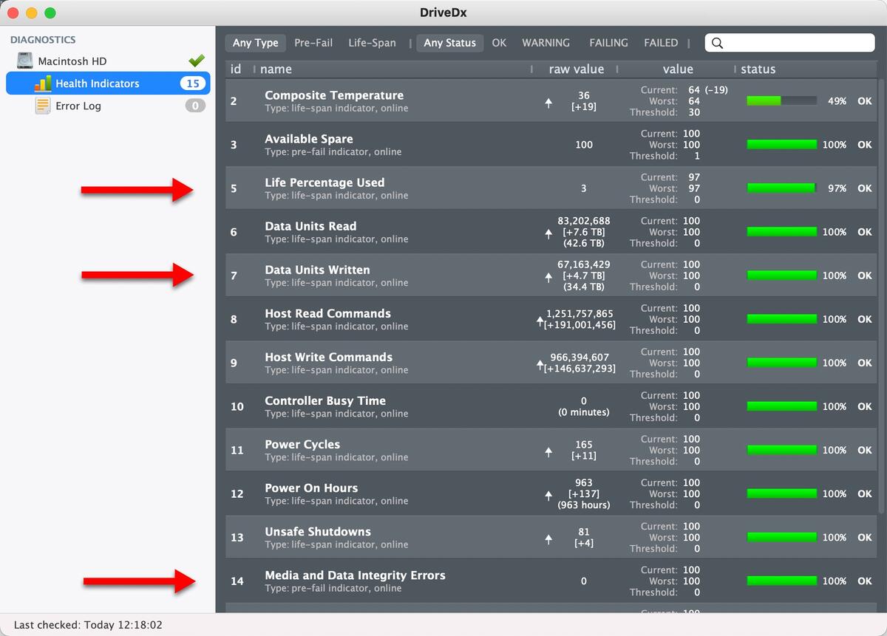Click the Error Log notepad icon

[x=43, y=106]
